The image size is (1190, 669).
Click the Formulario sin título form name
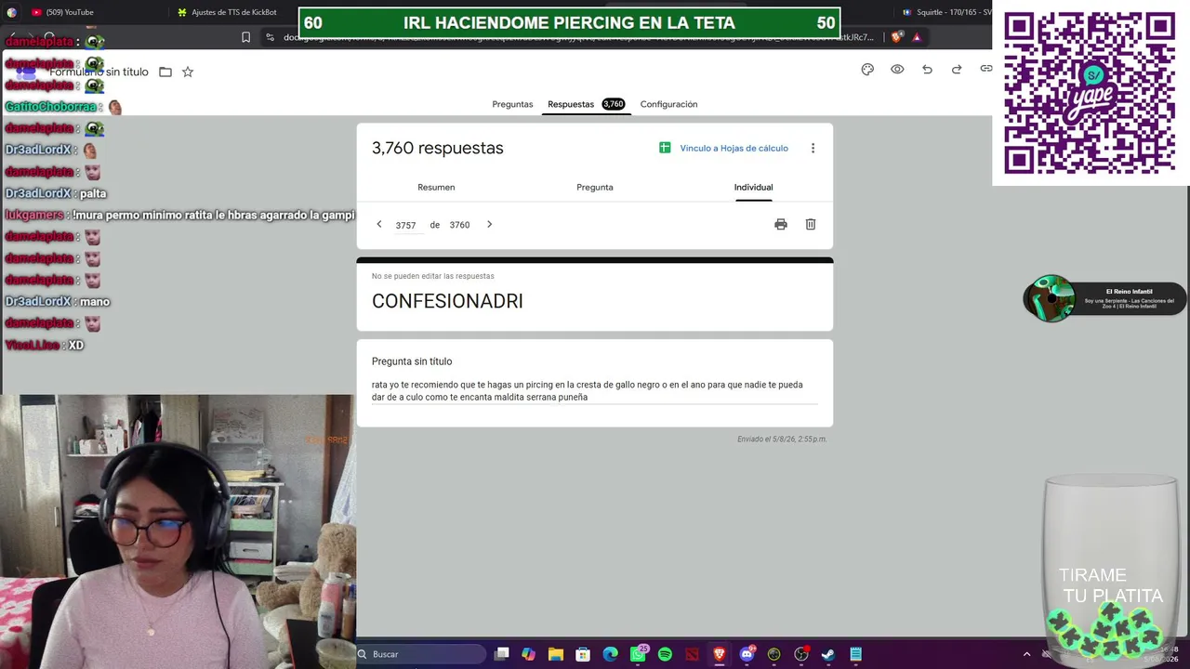pos(99,72)
